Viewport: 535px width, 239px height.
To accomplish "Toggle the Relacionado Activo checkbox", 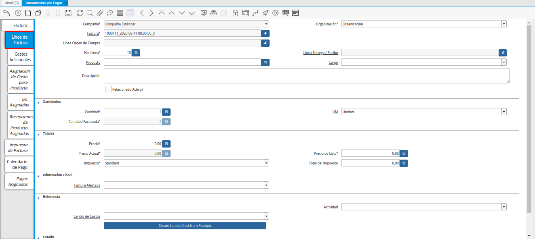I will click(108, 89).
